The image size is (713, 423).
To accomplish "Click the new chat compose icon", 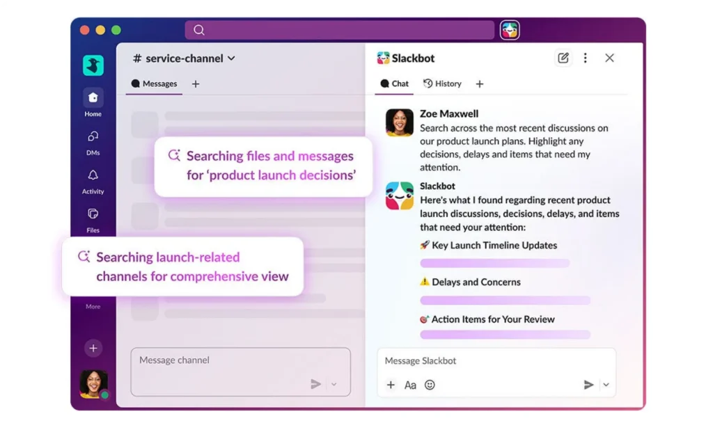I will pos(563,58).
